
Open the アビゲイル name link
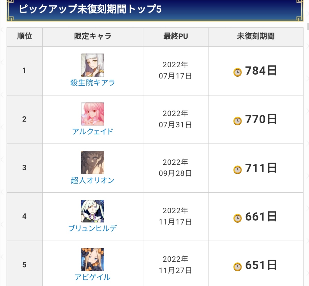coord(93,277)
